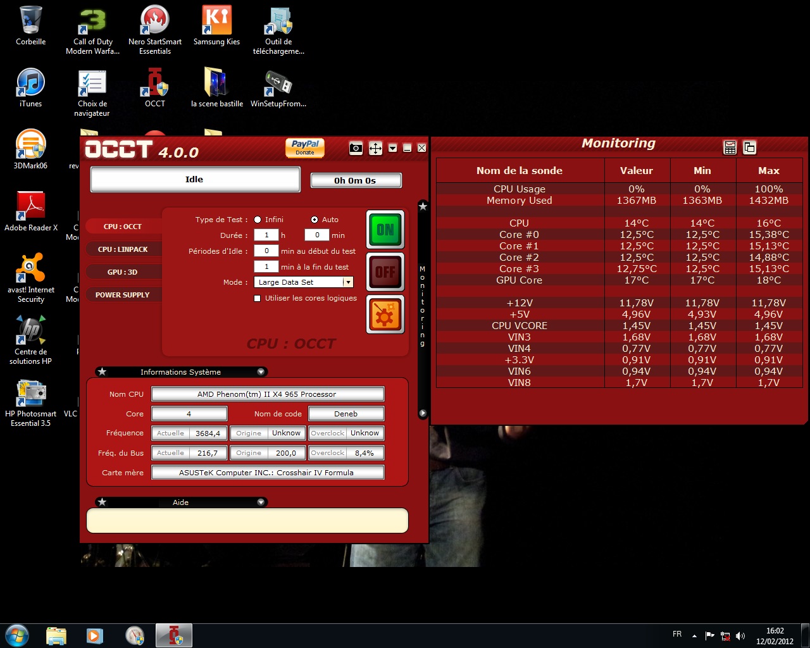The height and width of the screenshot is (648, 810).
Task: Click the calculator icon in Monitoring header
Action: (730, 147)
